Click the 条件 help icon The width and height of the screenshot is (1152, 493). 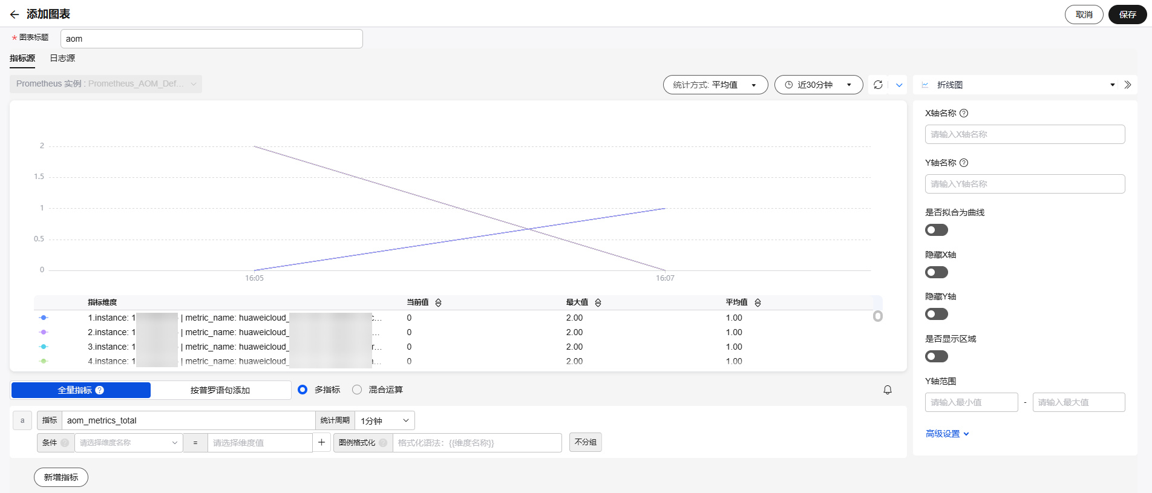click(65, 443)
